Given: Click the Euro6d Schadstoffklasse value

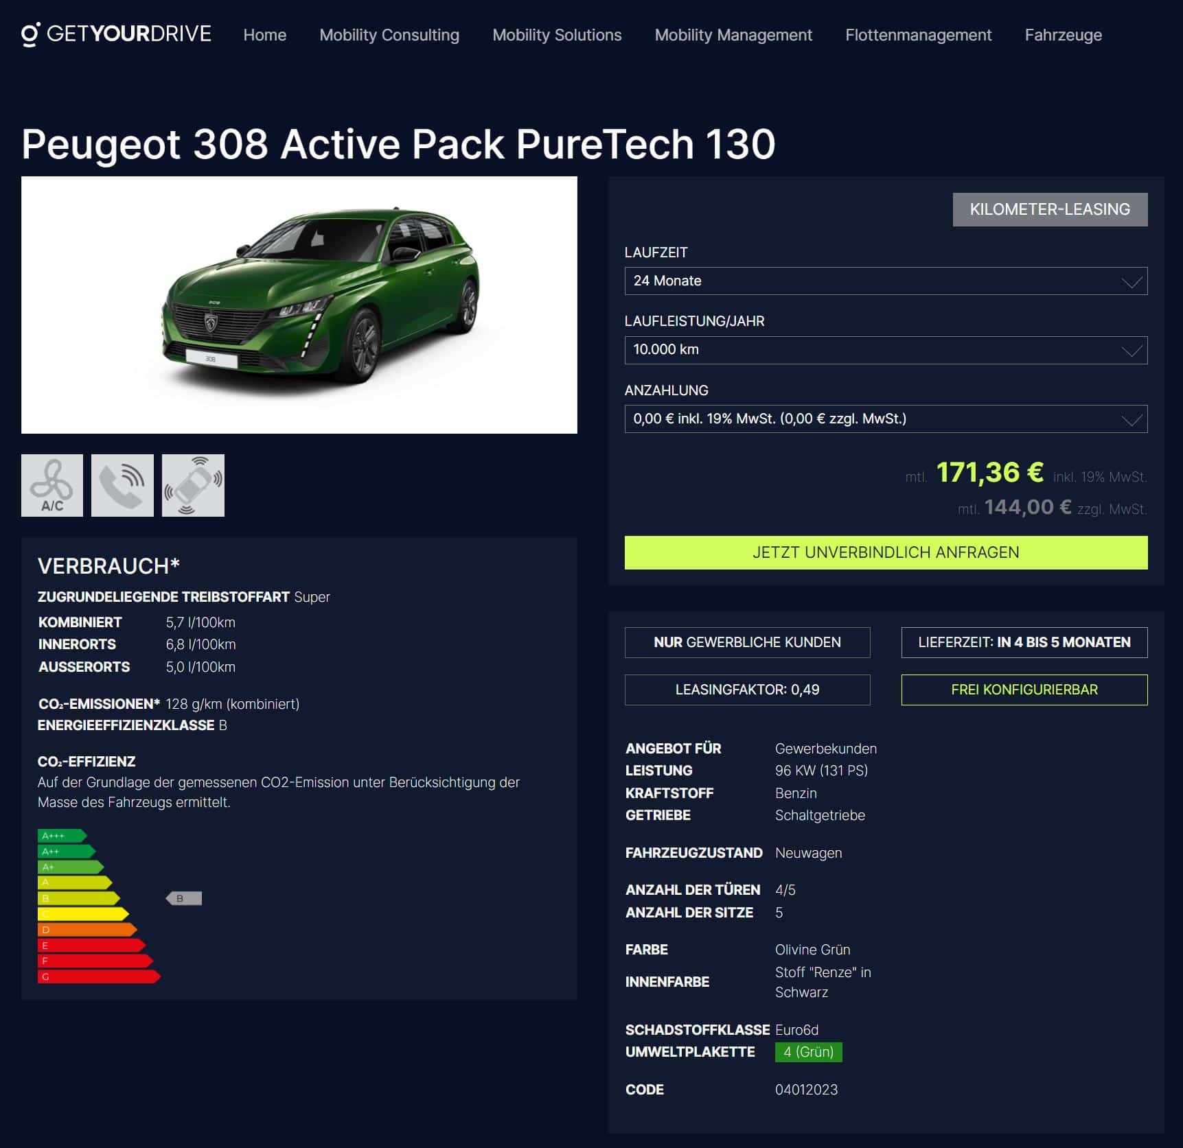Looking at the screenshot, I should pyautogui.click(x=797, y=1030).
